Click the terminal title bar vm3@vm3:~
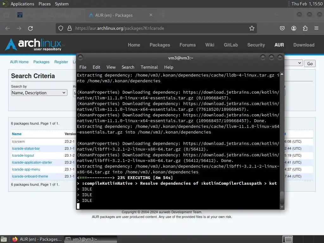Image resolution: width=324 pixels, height=243 pixels. [x=181, y=58]
